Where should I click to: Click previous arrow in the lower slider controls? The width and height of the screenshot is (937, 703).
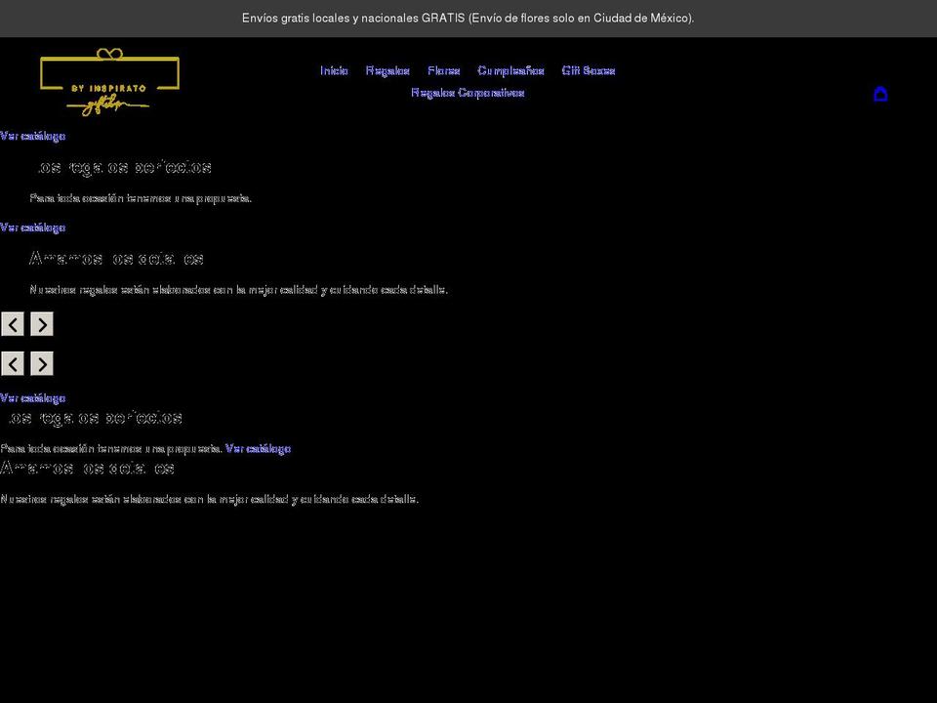pyautogui.click(x=13, y=363)
